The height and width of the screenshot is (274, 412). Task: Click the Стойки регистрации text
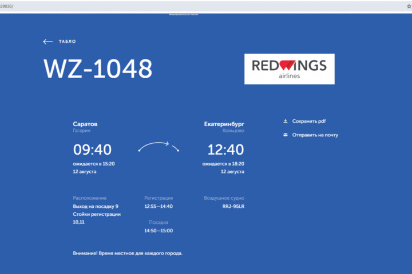tap(97, 214)
